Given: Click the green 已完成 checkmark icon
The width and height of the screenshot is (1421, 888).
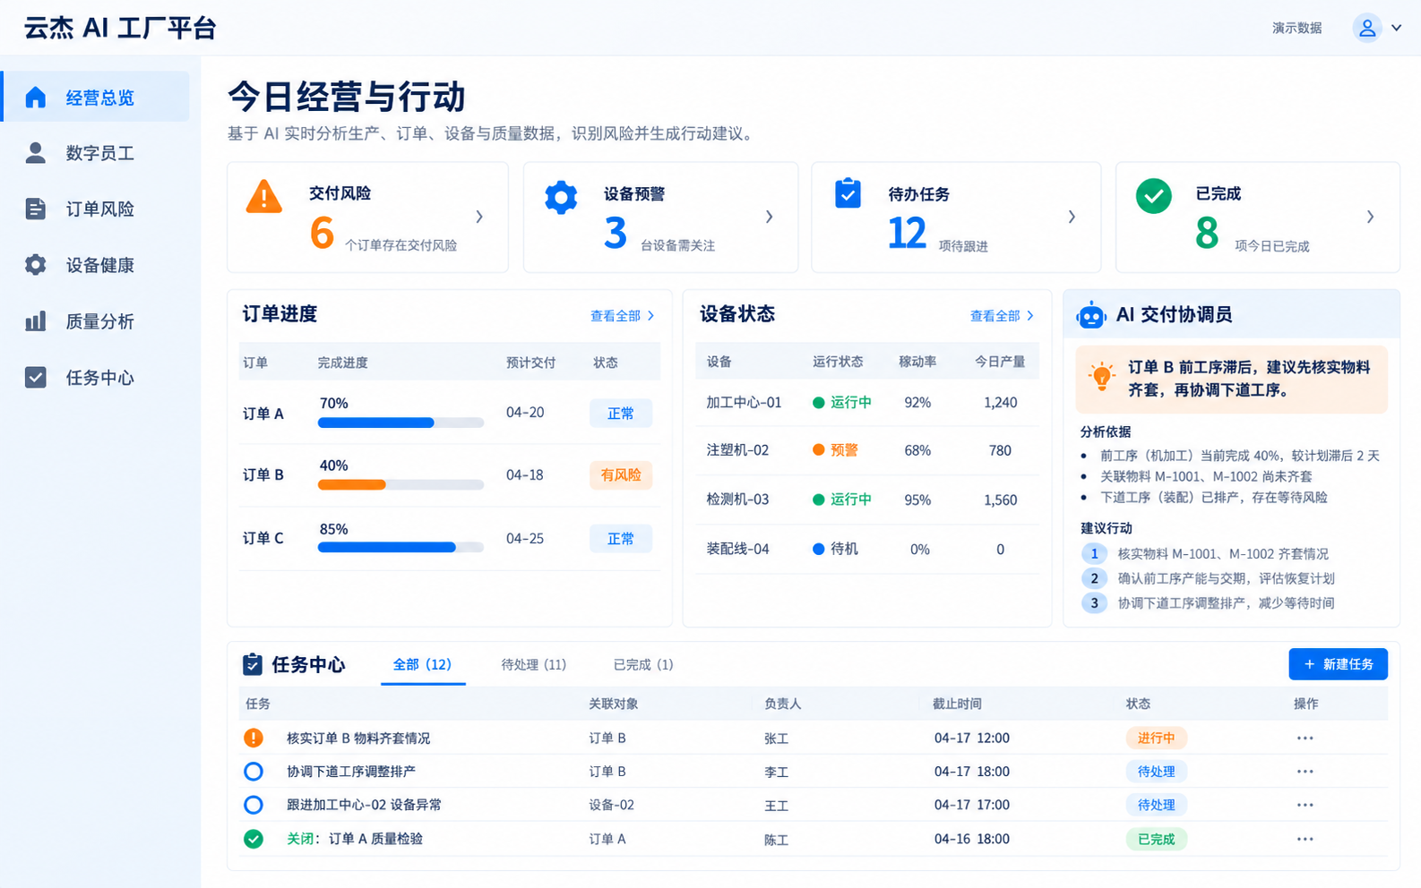Looking at the screenshot, I should point(1153,196).
